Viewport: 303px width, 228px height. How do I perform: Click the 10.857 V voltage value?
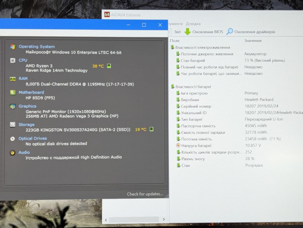(x=253, y=145)
